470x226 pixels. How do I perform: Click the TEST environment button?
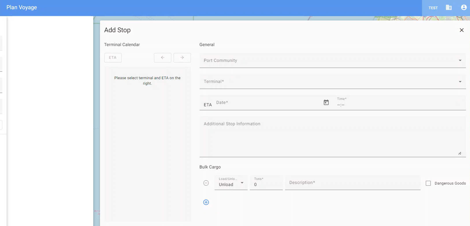(433, 8)
